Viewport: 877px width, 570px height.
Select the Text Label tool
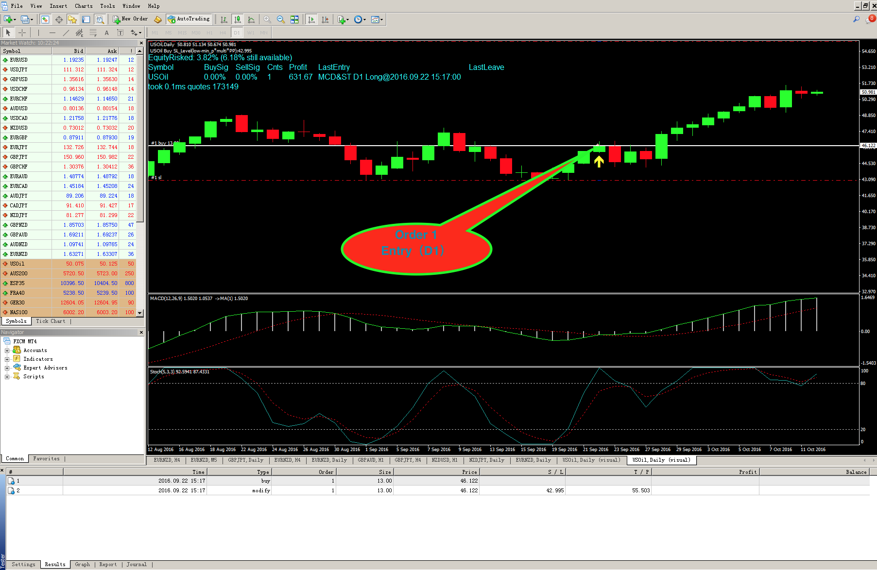120,33
